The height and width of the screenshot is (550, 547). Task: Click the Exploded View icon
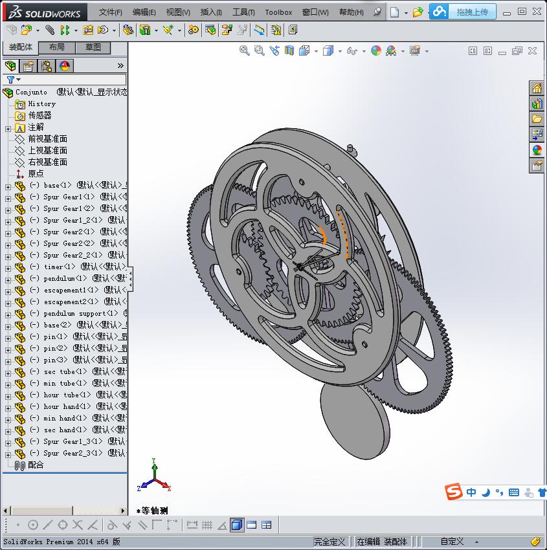[x=227, y=30]
